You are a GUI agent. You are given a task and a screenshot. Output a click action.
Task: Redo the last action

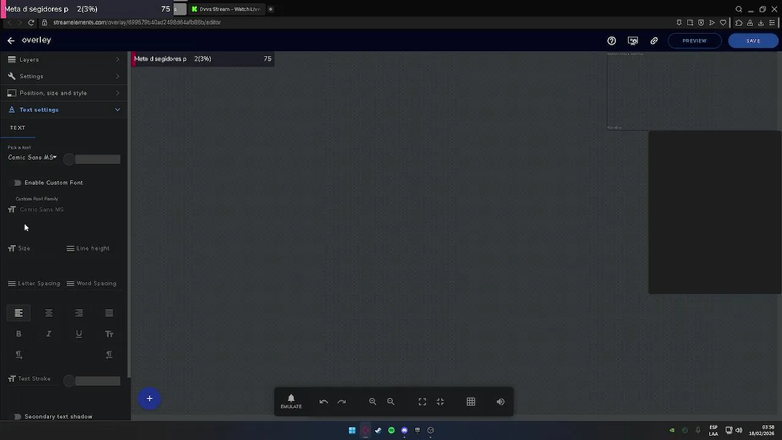[x=342, y=402]
